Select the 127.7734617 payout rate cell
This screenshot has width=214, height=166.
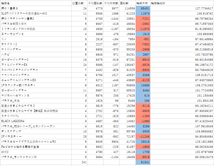pos(182,9)
